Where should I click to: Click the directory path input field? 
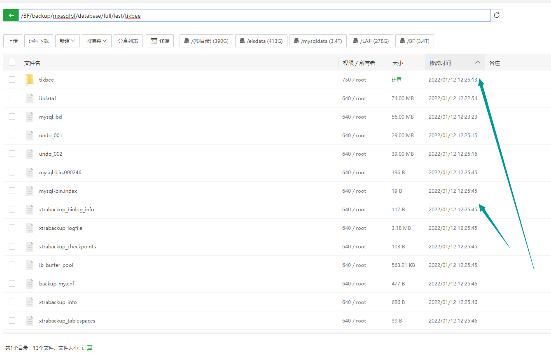click(288, 16)
